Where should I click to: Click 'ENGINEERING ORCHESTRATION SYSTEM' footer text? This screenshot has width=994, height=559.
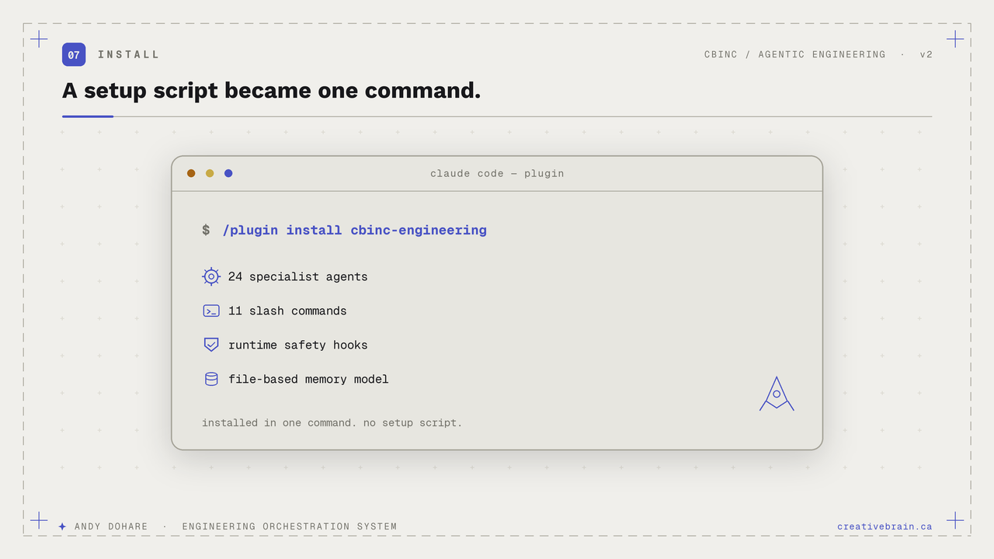click(290, 526)
